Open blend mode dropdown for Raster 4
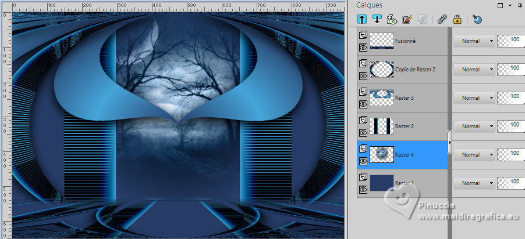The width and height of the screenshot is (525, 239). tap(474, 154)
